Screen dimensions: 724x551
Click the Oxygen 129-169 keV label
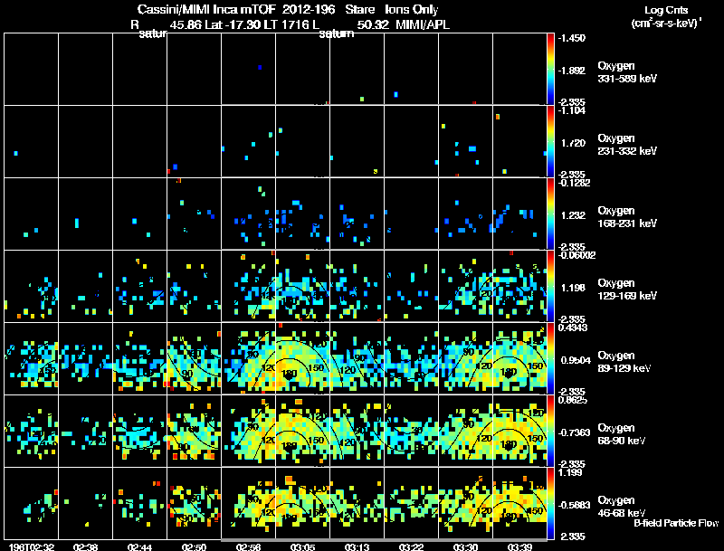[x=626, y=290]
